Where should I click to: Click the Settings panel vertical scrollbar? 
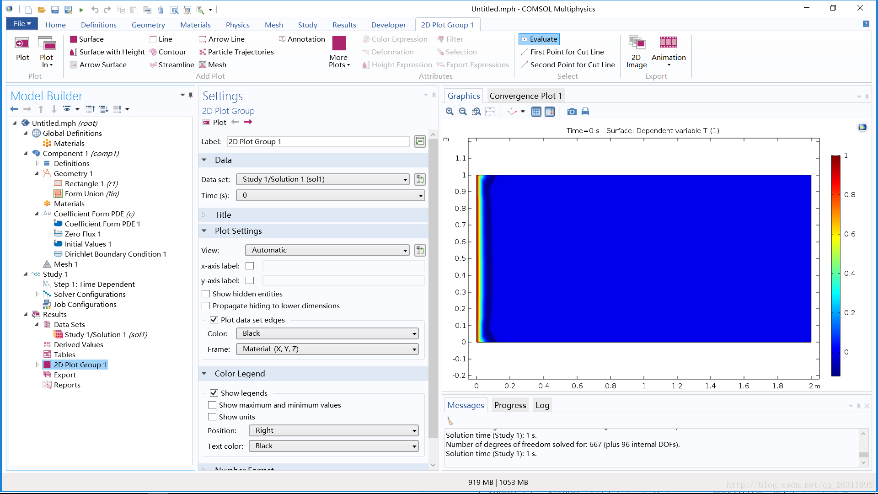point(433,288)
